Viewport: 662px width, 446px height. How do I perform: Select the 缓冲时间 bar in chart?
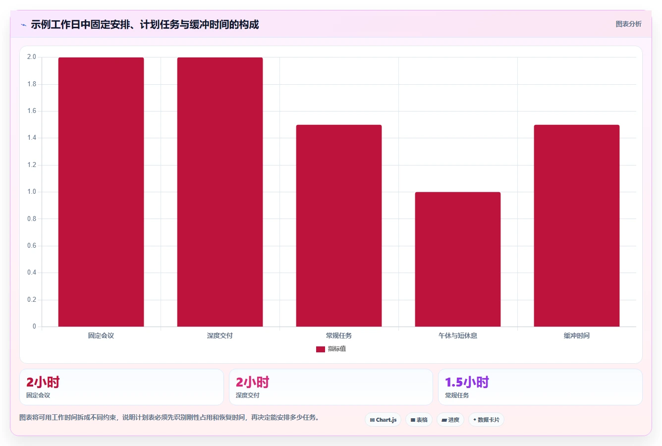point(577,225)
